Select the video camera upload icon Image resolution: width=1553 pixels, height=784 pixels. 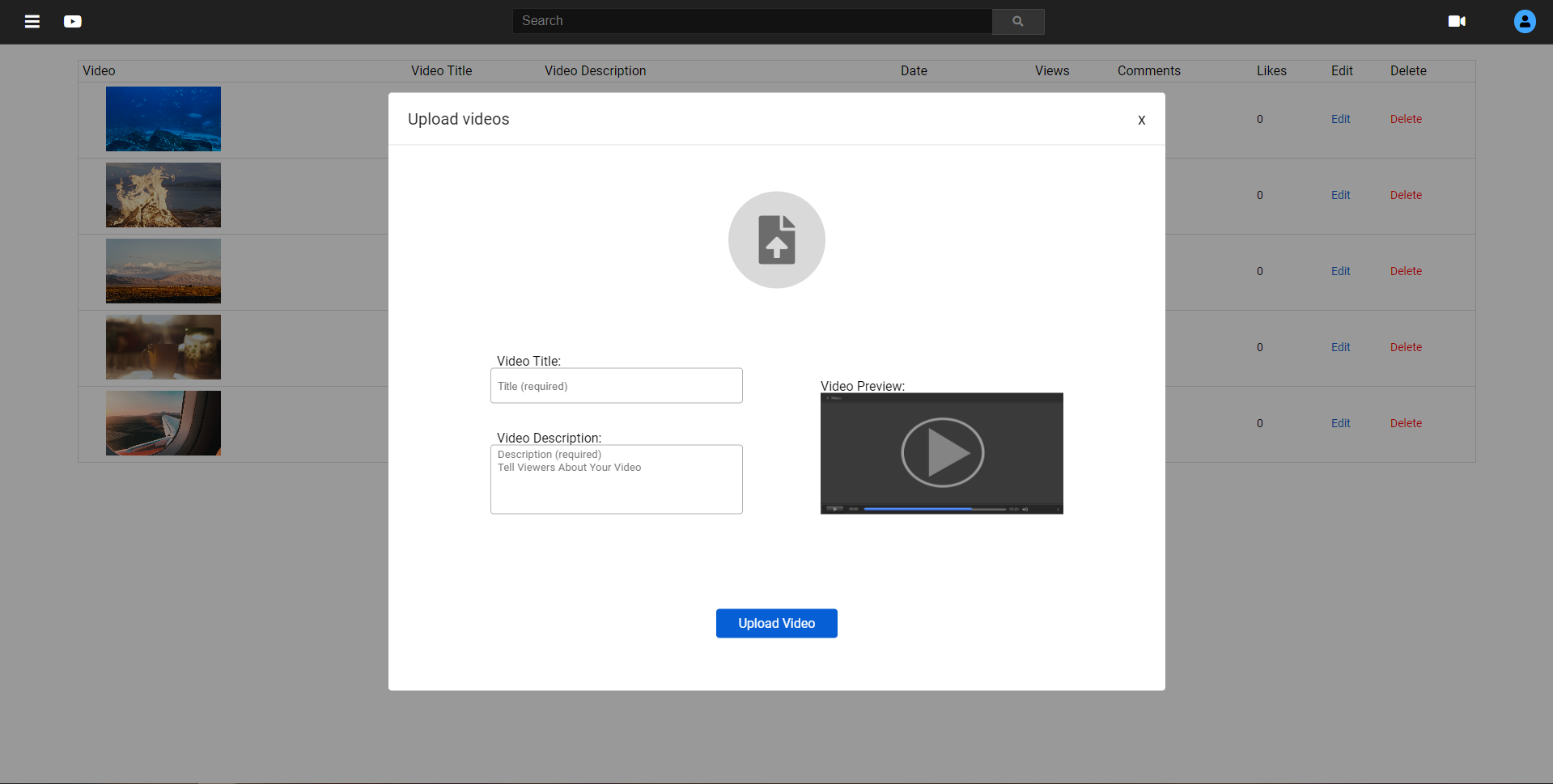(x=1457, y=21)
